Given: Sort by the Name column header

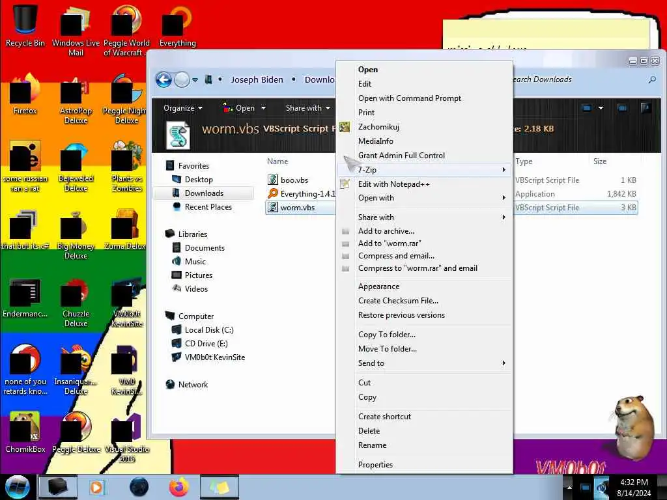Looking at the screenshot, I should 277,161.
